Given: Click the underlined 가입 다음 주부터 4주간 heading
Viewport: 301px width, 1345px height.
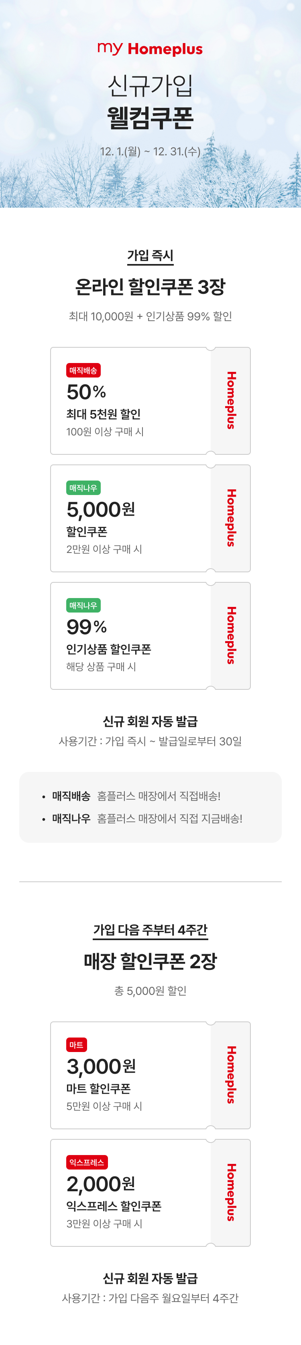Looking at the screenshot, I should pos(150,930).
